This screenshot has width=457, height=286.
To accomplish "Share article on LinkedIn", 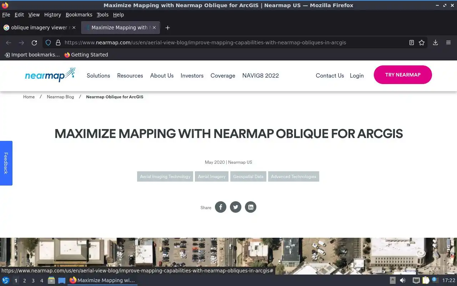I will [x=251, y=207].
